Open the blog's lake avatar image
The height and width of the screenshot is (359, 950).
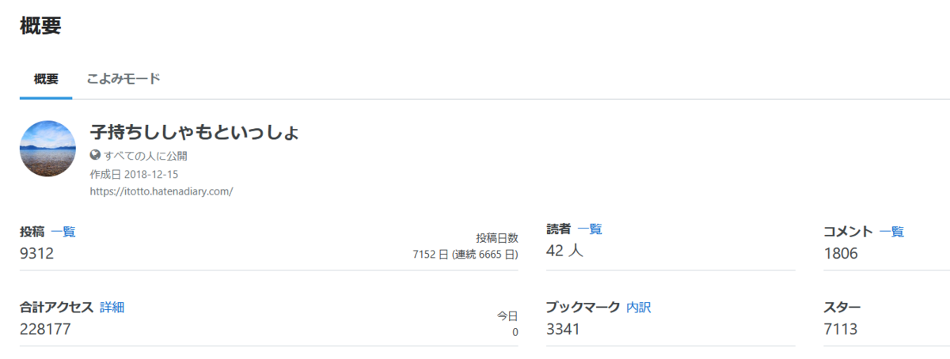(x=47, y=148)
